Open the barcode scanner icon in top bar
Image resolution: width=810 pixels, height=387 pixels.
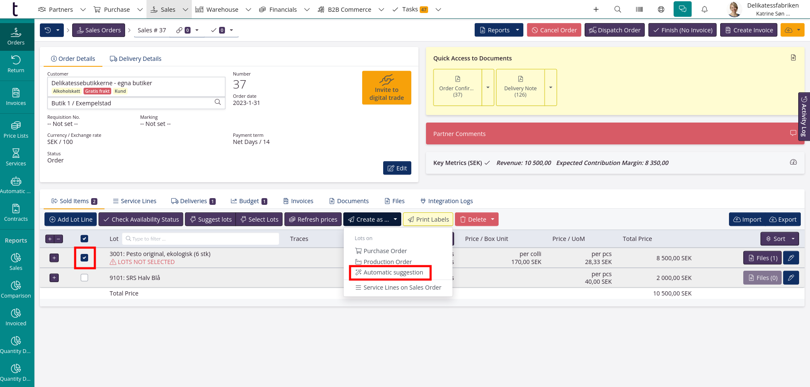point(639,9)
